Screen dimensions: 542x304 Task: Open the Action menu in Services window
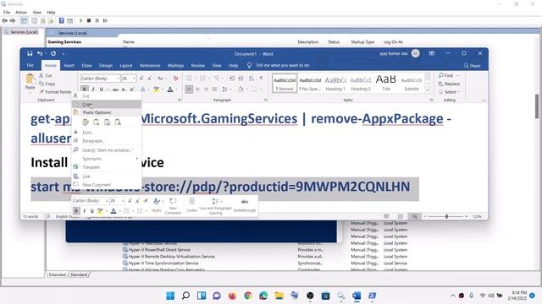[x=21, y=12]
